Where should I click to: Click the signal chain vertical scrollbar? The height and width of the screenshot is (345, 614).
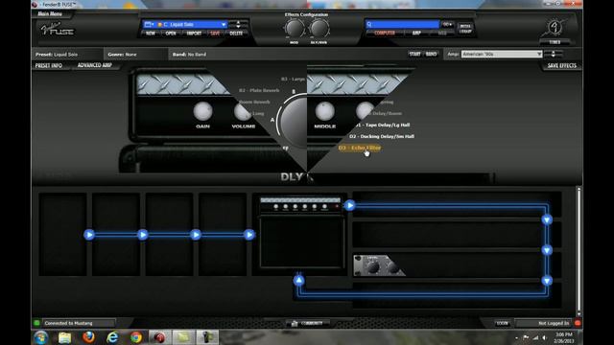tap(579, 250)
